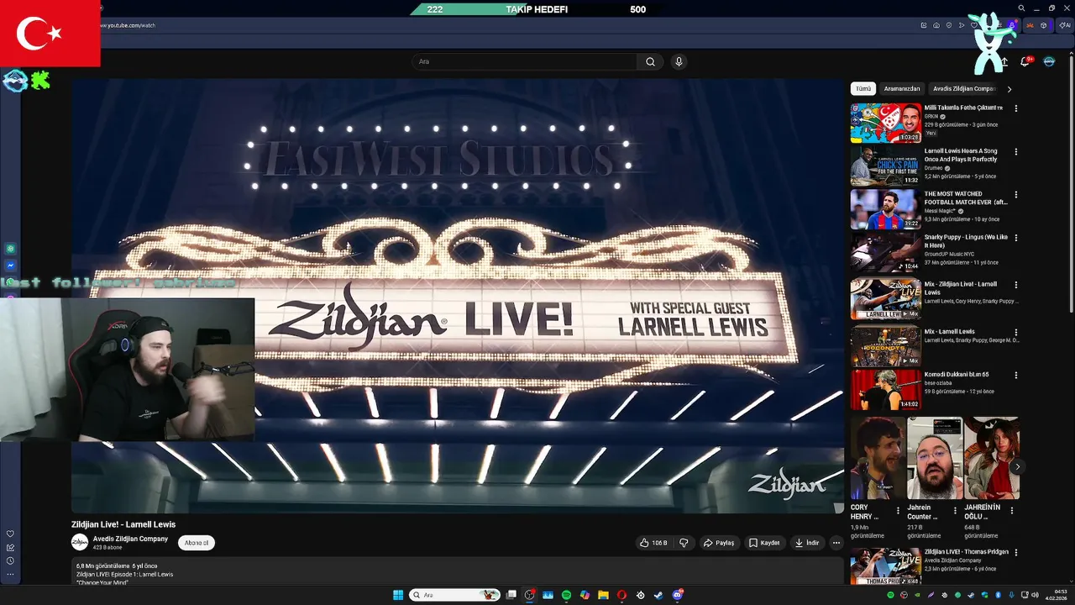Expand video description box
This screenshot has width=1075, height=605.
(x=457, y=571)
